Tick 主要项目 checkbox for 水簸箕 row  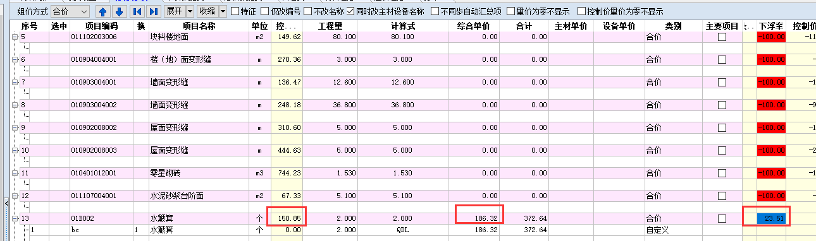click(722, 218)
